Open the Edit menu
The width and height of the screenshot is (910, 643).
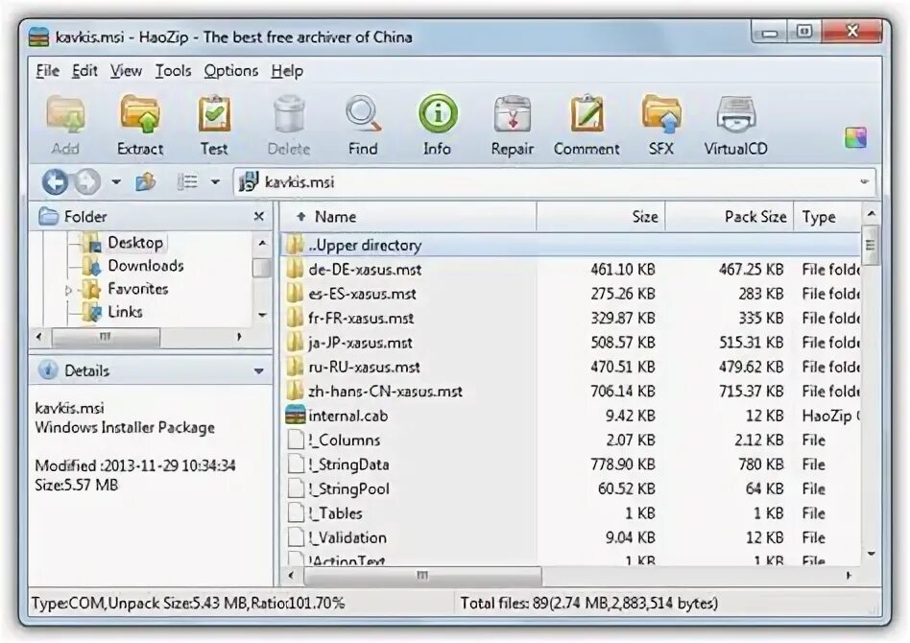[x=84, y=71]
